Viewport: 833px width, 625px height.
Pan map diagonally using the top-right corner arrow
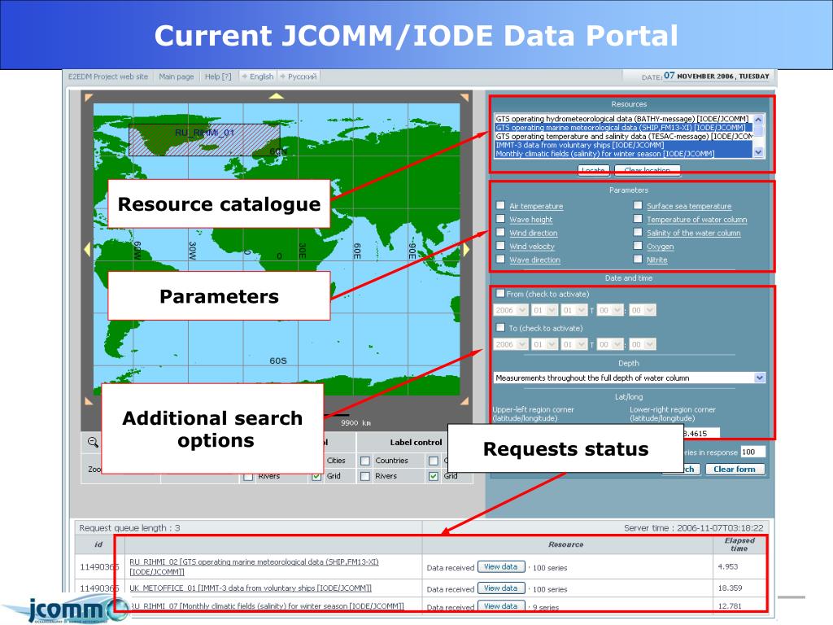[x=464, y=98]
